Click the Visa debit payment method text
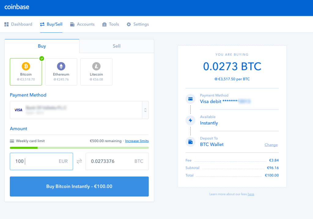The image size is (313, 219). tap(225, 101)
